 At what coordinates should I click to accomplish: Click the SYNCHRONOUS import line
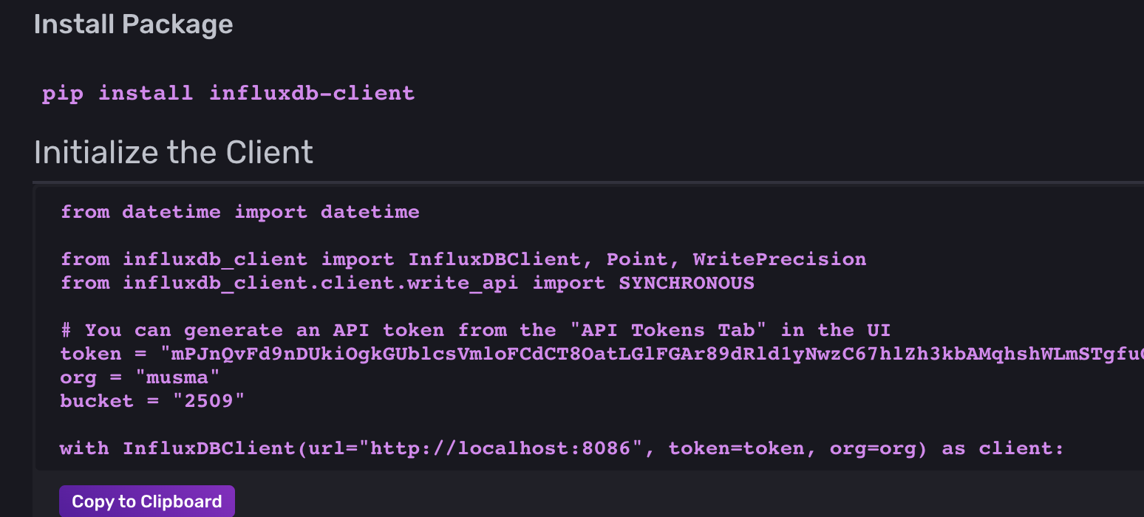[407, 283]
